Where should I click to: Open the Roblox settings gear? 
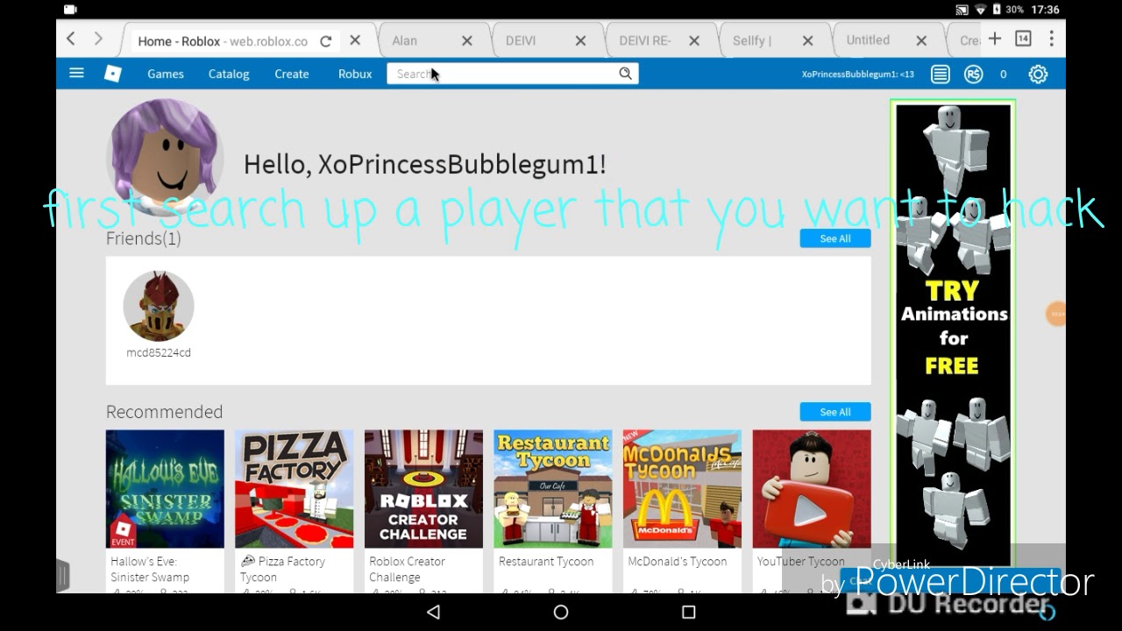[1038, 74]
